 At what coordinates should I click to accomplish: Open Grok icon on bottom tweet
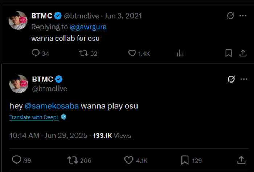231,79
